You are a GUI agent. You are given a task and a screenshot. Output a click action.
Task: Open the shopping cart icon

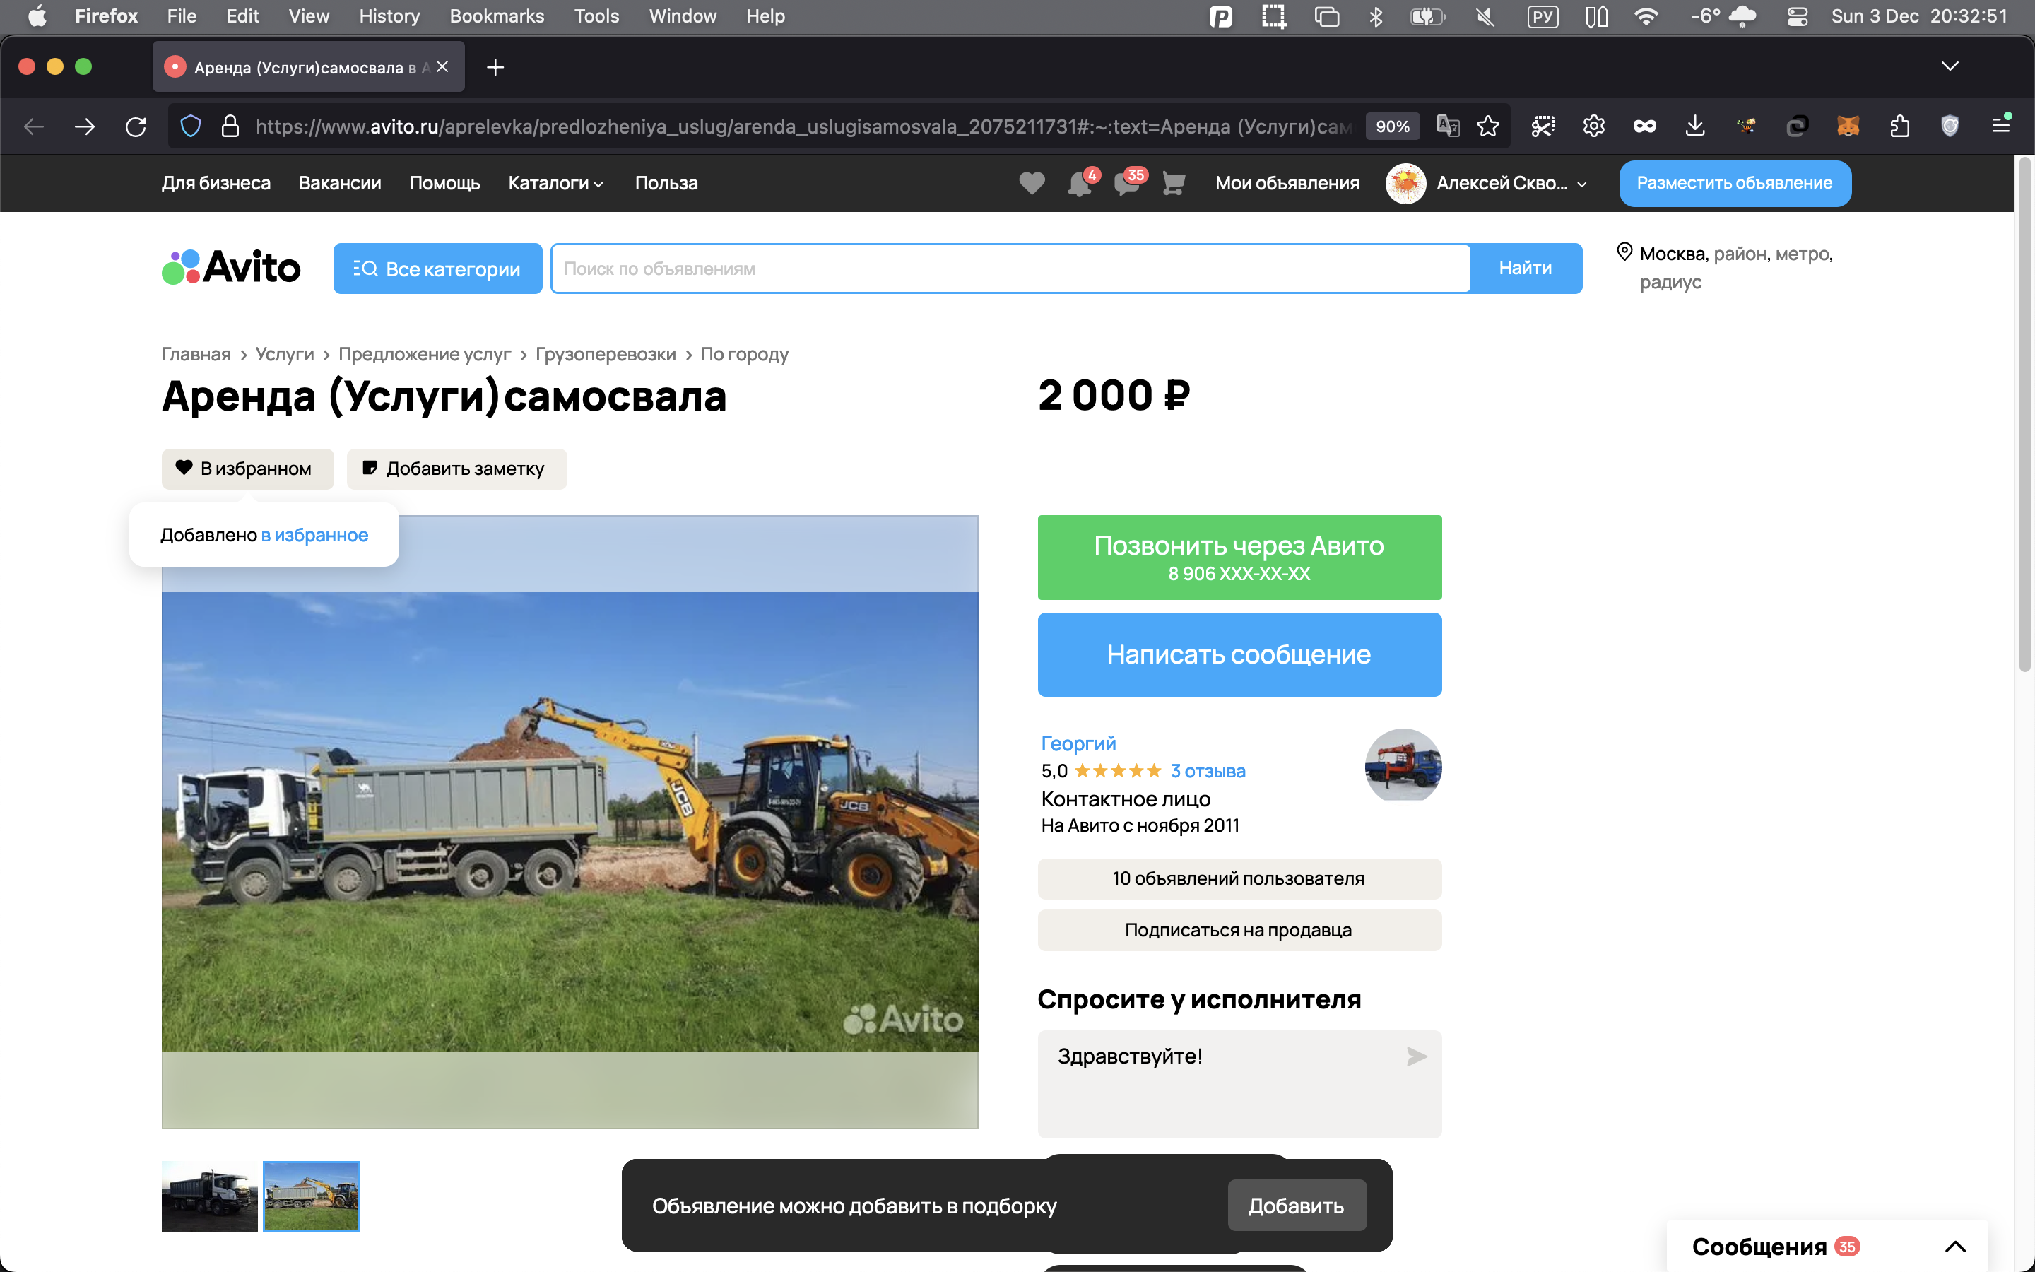pyautogui.click(x=1173, y=184)
